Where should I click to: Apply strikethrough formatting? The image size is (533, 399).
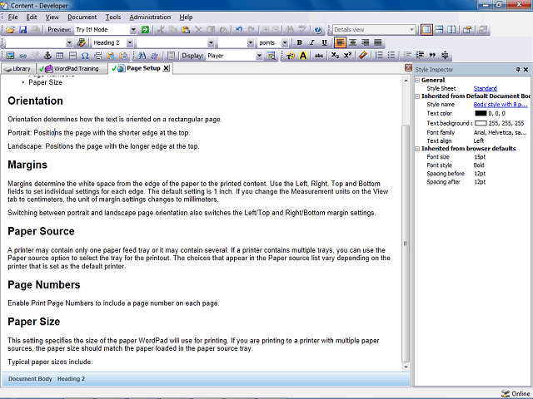318,56
